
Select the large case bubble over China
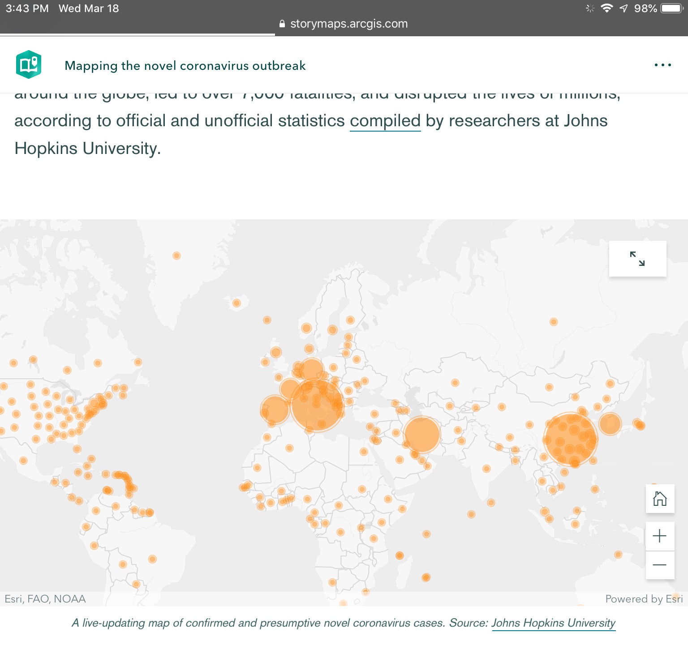tap(570, 440)
